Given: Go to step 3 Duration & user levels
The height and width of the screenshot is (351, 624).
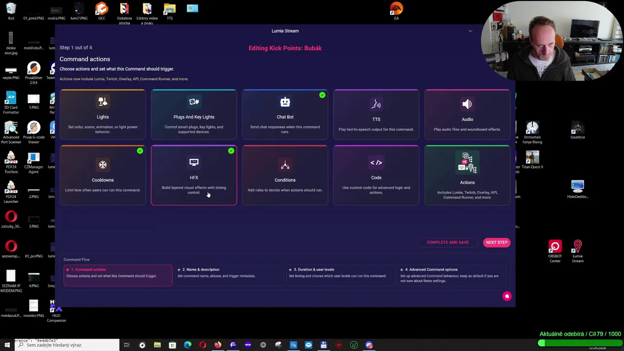Looking at the screenshot, I should tap(340, 275).
